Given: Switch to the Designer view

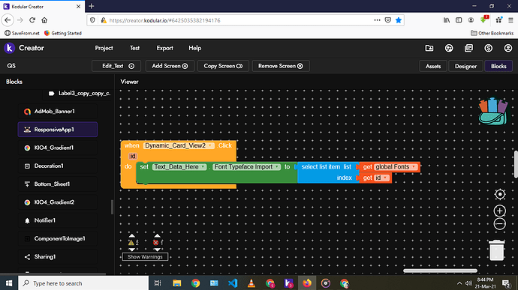Looking at the screenshot, I should point(465,66).
